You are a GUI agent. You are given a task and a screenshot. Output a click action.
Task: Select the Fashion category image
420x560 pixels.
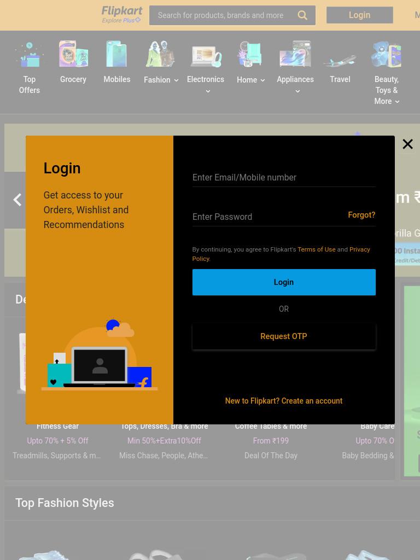tap(160, 54)
